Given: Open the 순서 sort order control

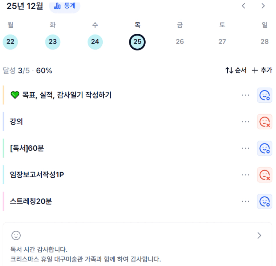Looking at the screenshot, I should point(236,70).
